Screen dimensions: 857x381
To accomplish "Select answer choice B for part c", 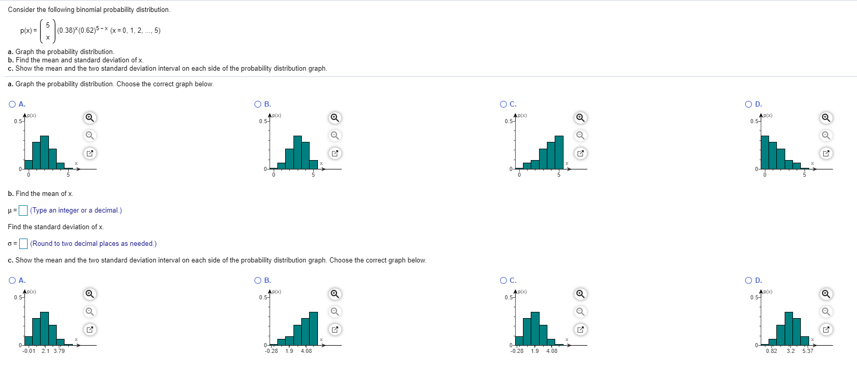I will 258,280.
